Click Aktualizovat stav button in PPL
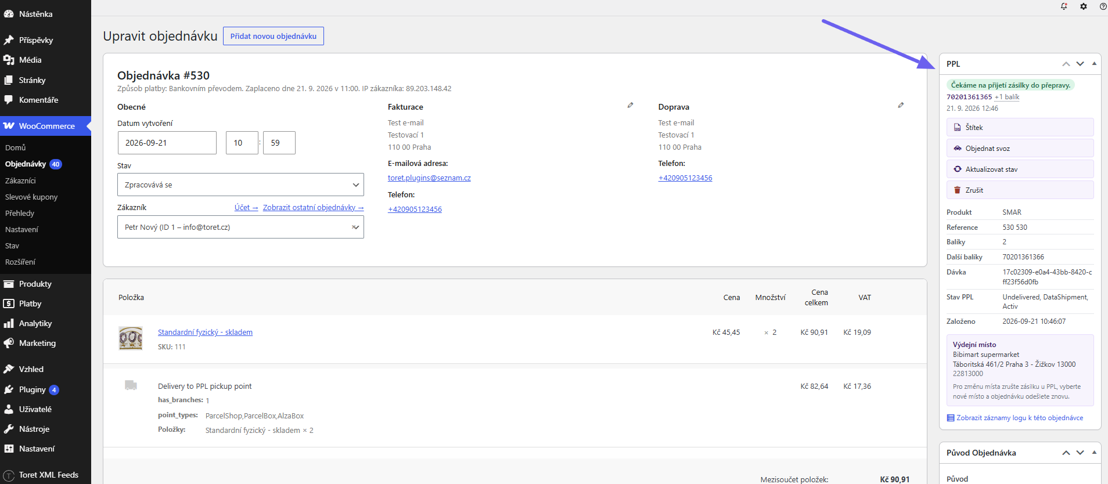 tap(1020, 169)
